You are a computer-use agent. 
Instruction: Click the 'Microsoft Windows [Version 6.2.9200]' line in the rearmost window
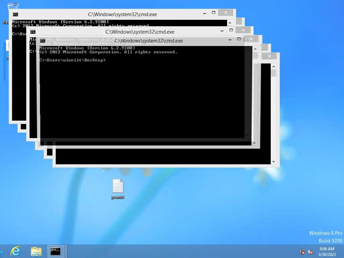pyautogui.click(x=60, y=22)
